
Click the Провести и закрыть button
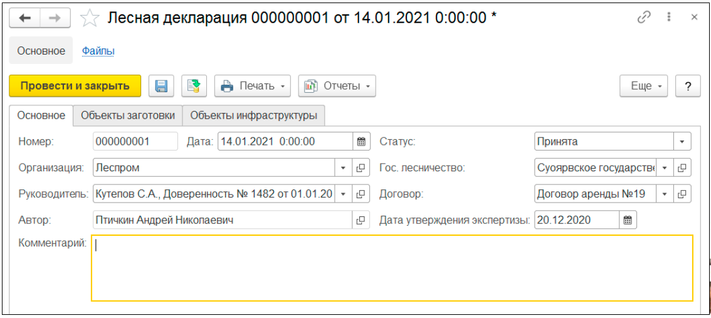pos(75,86)
